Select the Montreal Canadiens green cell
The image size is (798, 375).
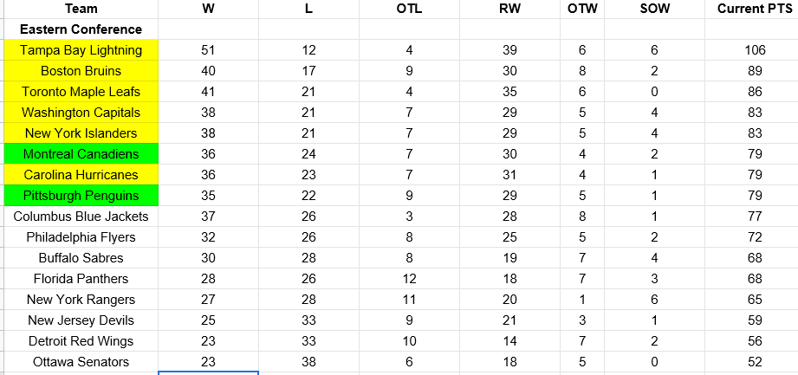click(x=81, y=153)
